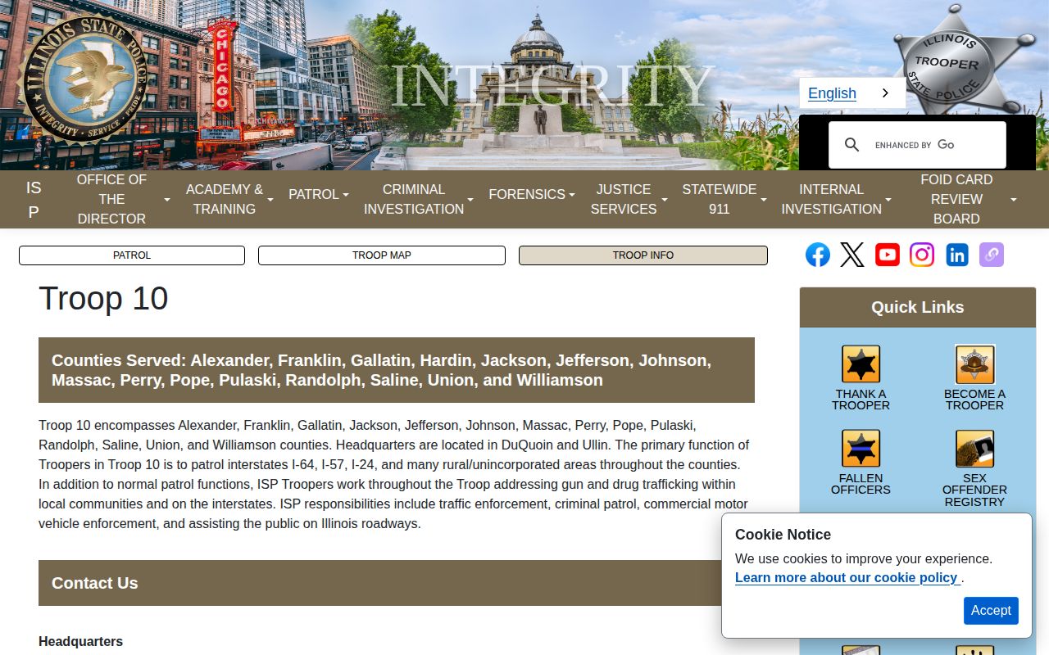
Task: Click the Troop 10 page heading
Action: click(x=103, y=298)
